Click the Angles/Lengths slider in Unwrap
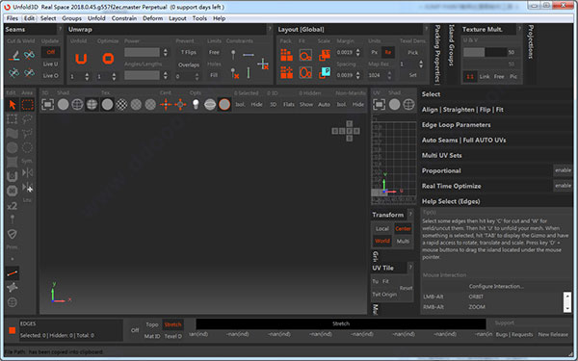The image size is (578, 361). click(x=142, y=75)
